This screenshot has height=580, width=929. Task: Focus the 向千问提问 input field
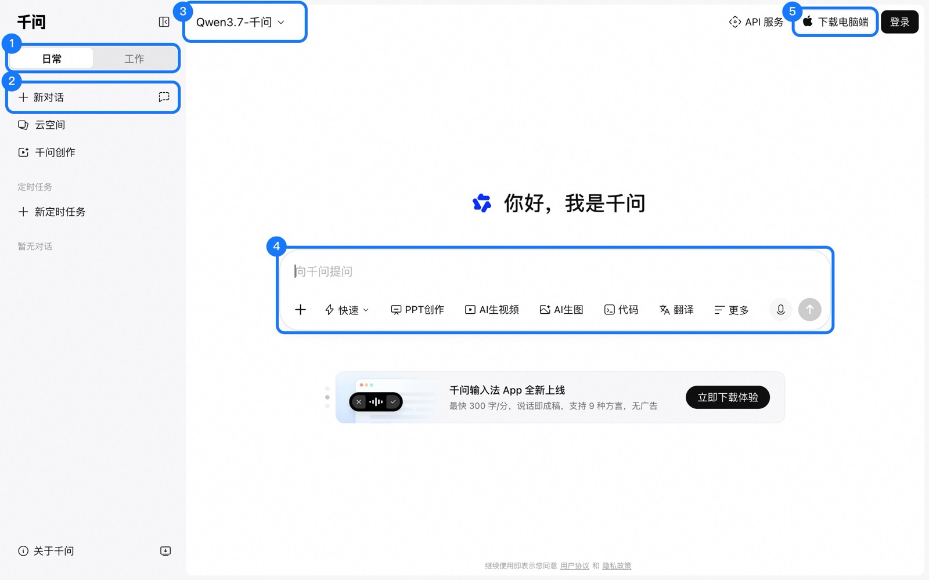click(554, 271)
